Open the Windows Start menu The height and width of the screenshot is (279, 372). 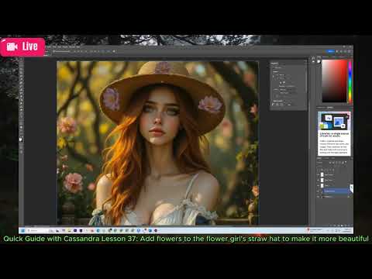coord(23,230)
